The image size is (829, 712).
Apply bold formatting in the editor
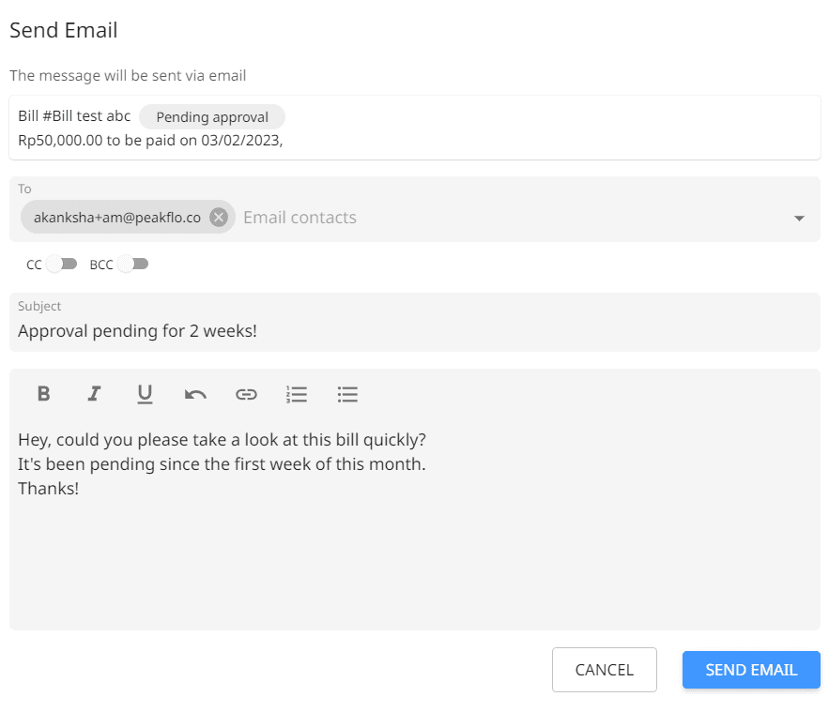(44, 393)
